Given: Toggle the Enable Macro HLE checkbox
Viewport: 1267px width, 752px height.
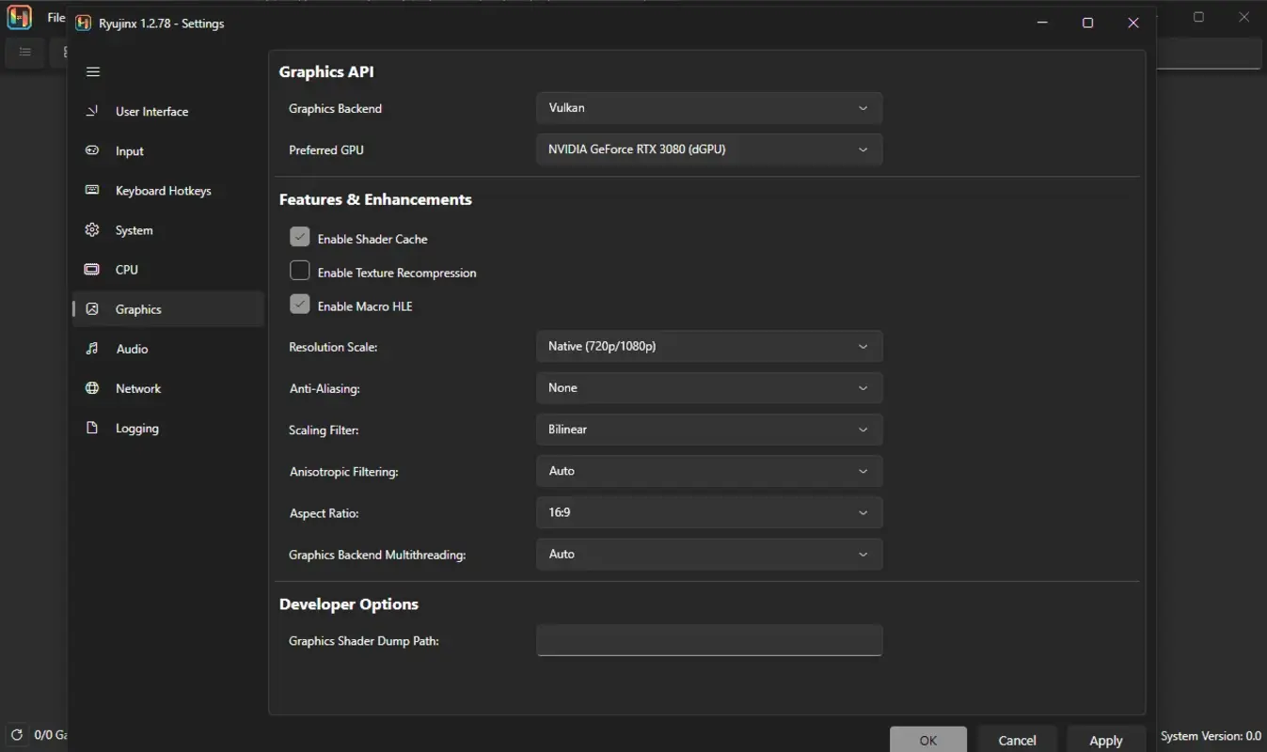Looking at the screenshot, I should pos(299,304).
